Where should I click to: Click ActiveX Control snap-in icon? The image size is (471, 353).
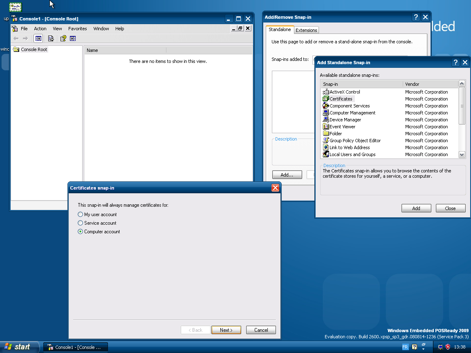pos(325,92)
